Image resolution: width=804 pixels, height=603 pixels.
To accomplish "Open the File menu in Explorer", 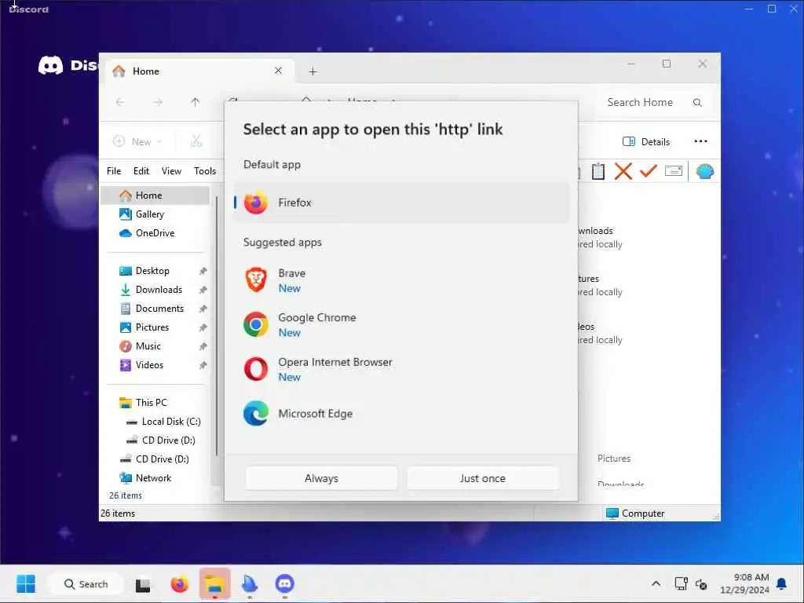I will [x=114, y=171].
